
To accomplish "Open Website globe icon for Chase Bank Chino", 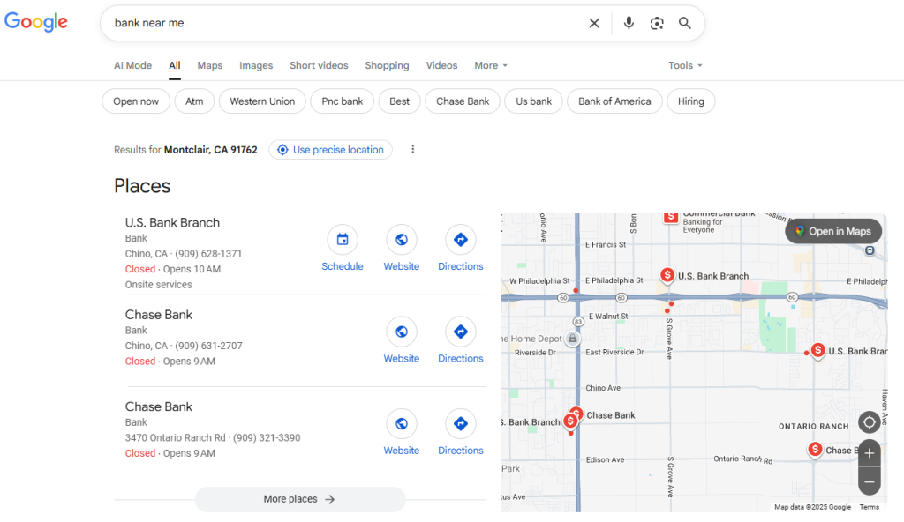I will [x=402, y=332].
